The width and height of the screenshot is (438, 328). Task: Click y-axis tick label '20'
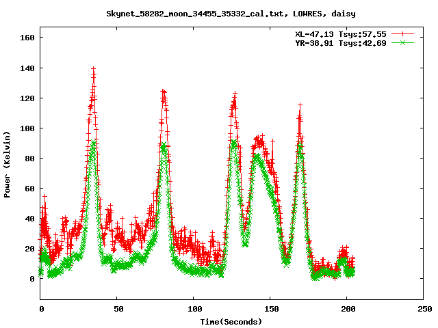pyautogui.click(x=29, y=249)
